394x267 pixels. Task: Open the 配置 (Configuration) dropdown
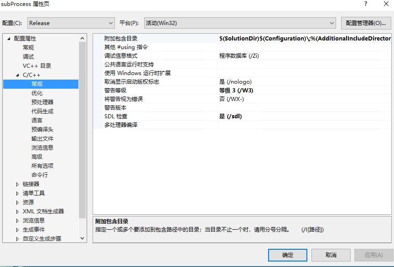point(111,23)
